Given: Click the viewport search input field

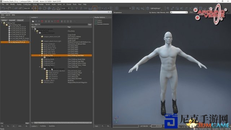Looking at the screenshot, I should click(179, 13).
